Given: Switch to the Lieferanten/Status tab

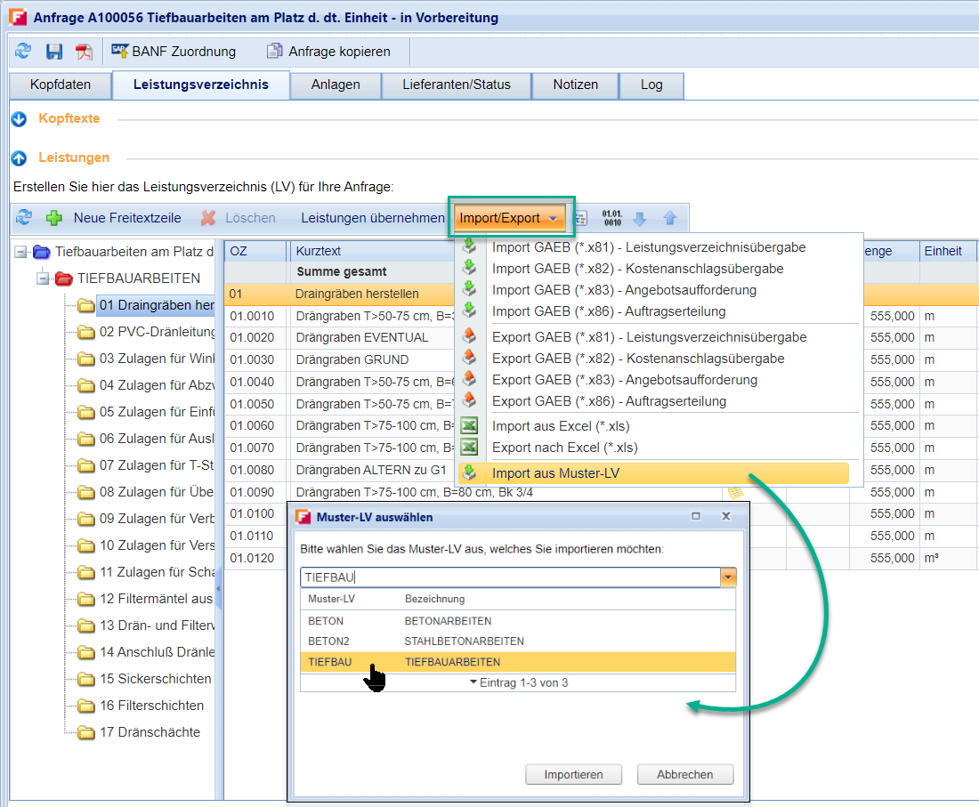Looking at the screenshot, I should [x=456, y=85].
